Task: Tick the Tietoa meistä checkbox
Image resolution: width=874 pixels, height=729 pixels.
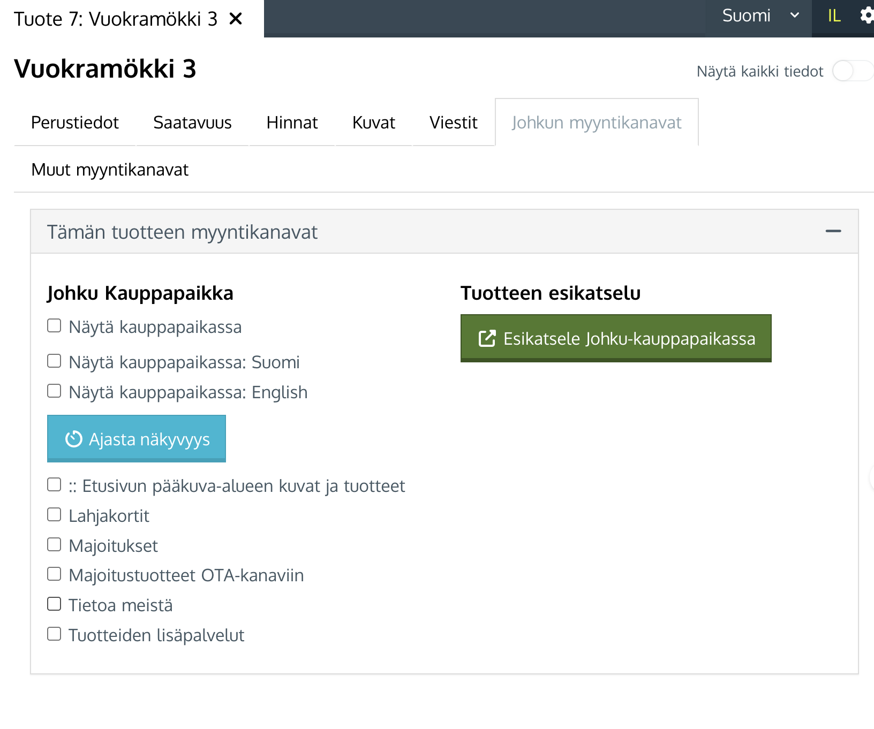Action: [54, 604]
